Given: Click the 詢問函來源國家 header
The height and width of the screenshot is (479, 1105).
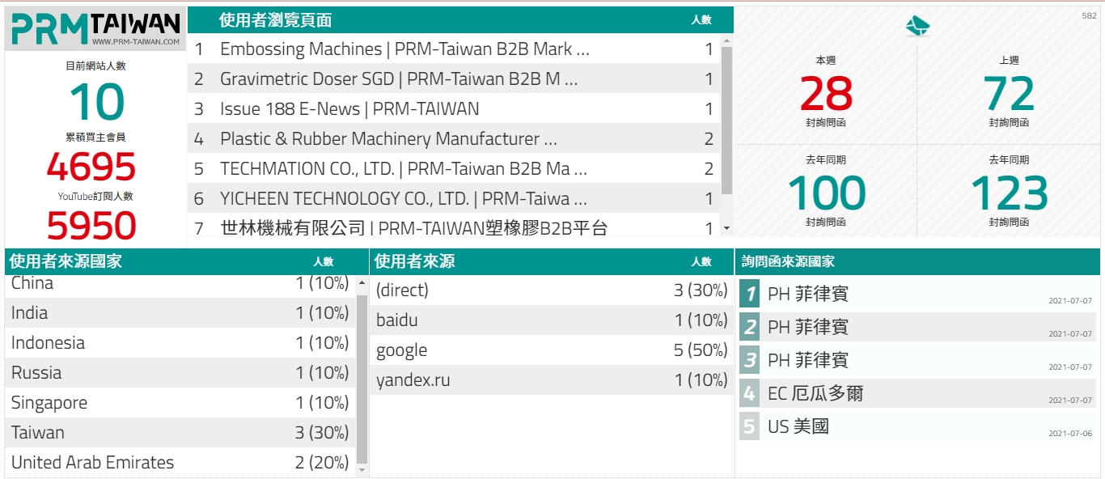Looking at the screenshot, I should pyautogui.click(x=788, y=261).
